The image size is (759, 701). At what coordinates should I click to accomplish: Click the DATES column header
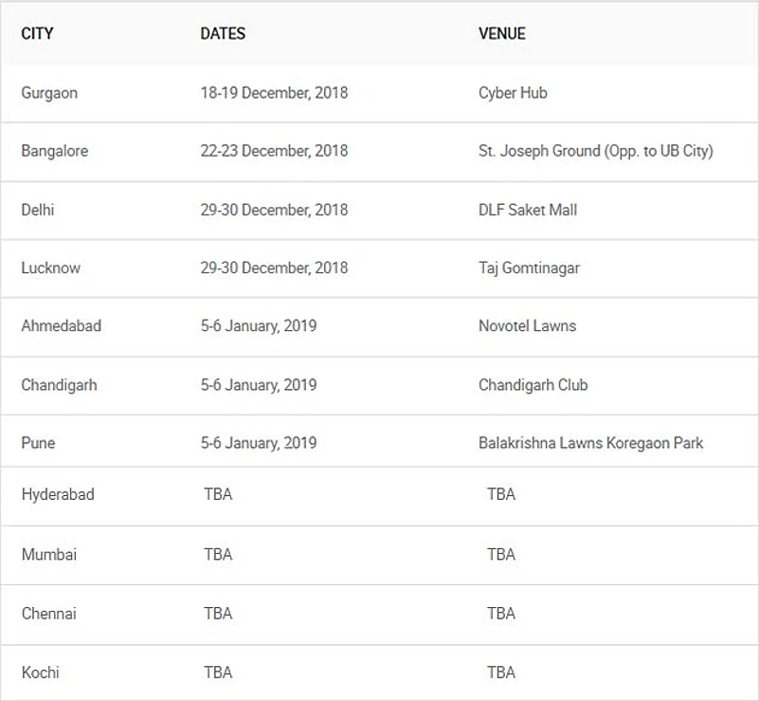[x=223, y=33]
